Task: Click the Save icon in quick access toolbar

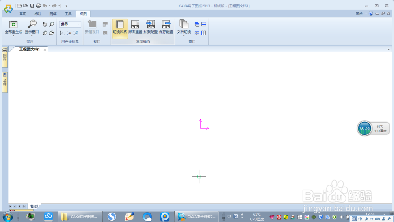Action: pyautogui.click(x=32, y=6)
